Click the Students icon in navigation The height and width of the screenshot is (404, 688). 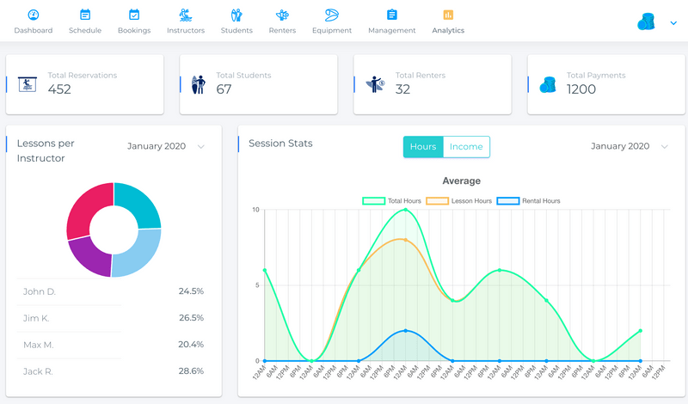tap(236, 15)
